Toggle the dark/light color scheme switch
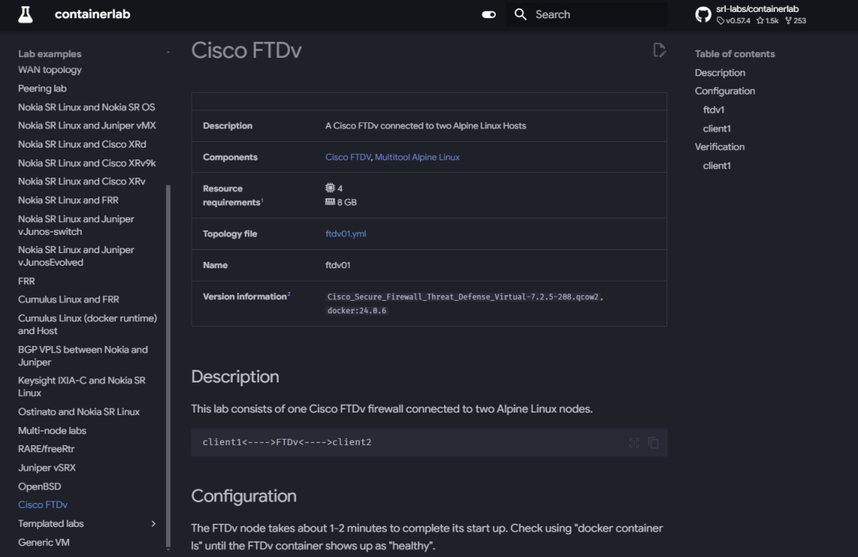 pos(489,15)
